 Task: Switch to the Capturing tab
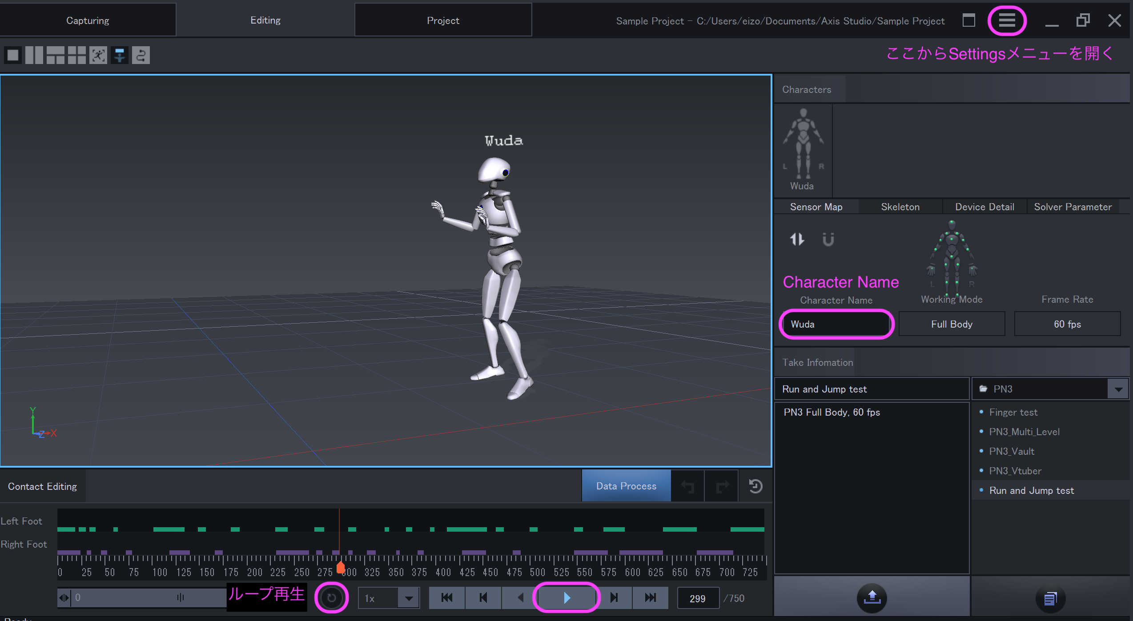click(88, 20)
